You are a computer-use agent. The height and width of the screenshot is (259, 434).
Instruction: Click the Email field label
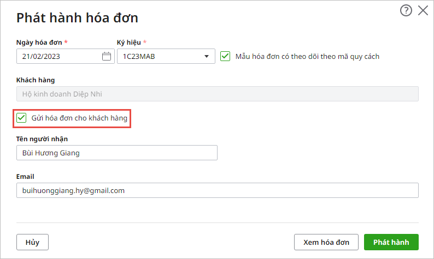(x=25, y=177)
